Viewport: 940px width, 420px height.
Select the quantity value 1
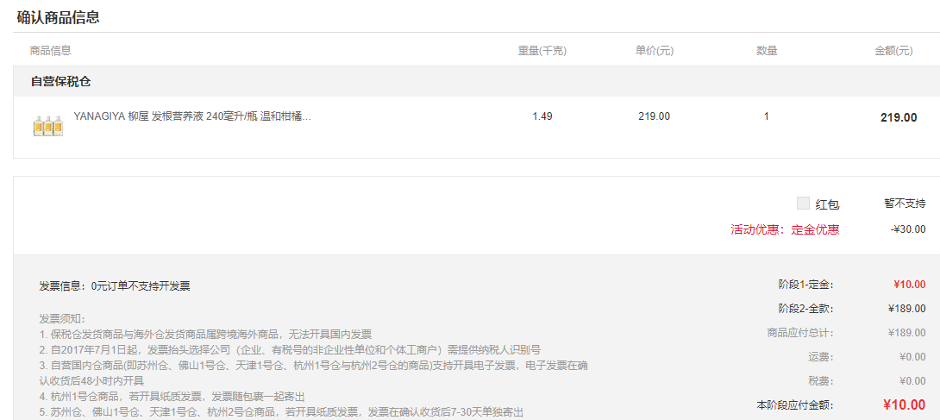click(x=766, y=116)
